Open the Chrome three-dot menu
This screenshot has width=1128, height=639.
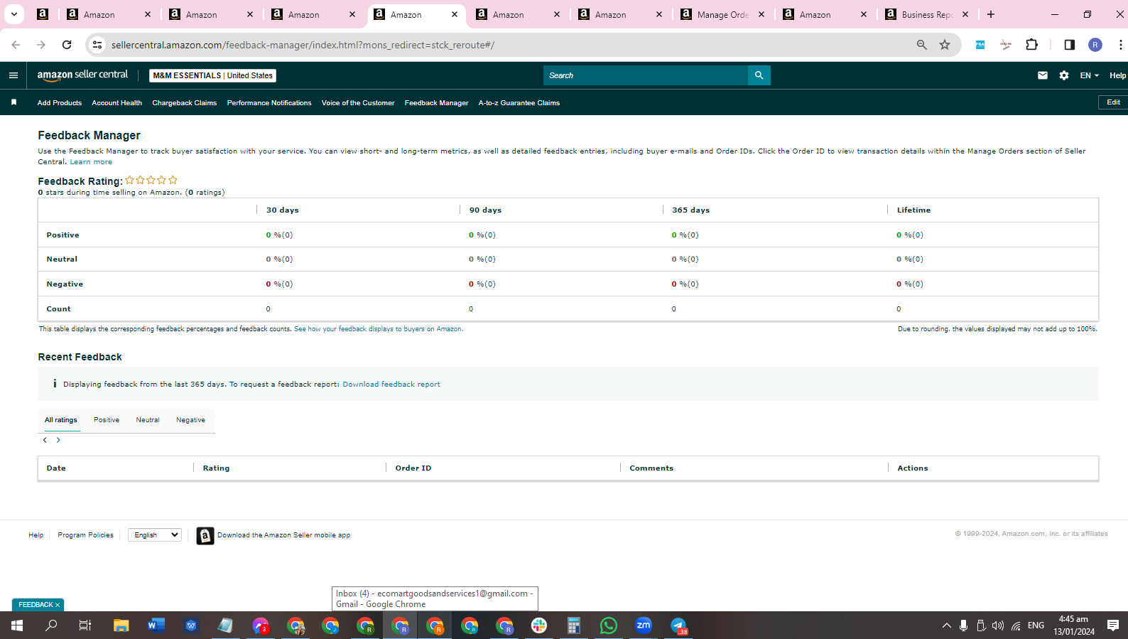tap(1120, 45)
